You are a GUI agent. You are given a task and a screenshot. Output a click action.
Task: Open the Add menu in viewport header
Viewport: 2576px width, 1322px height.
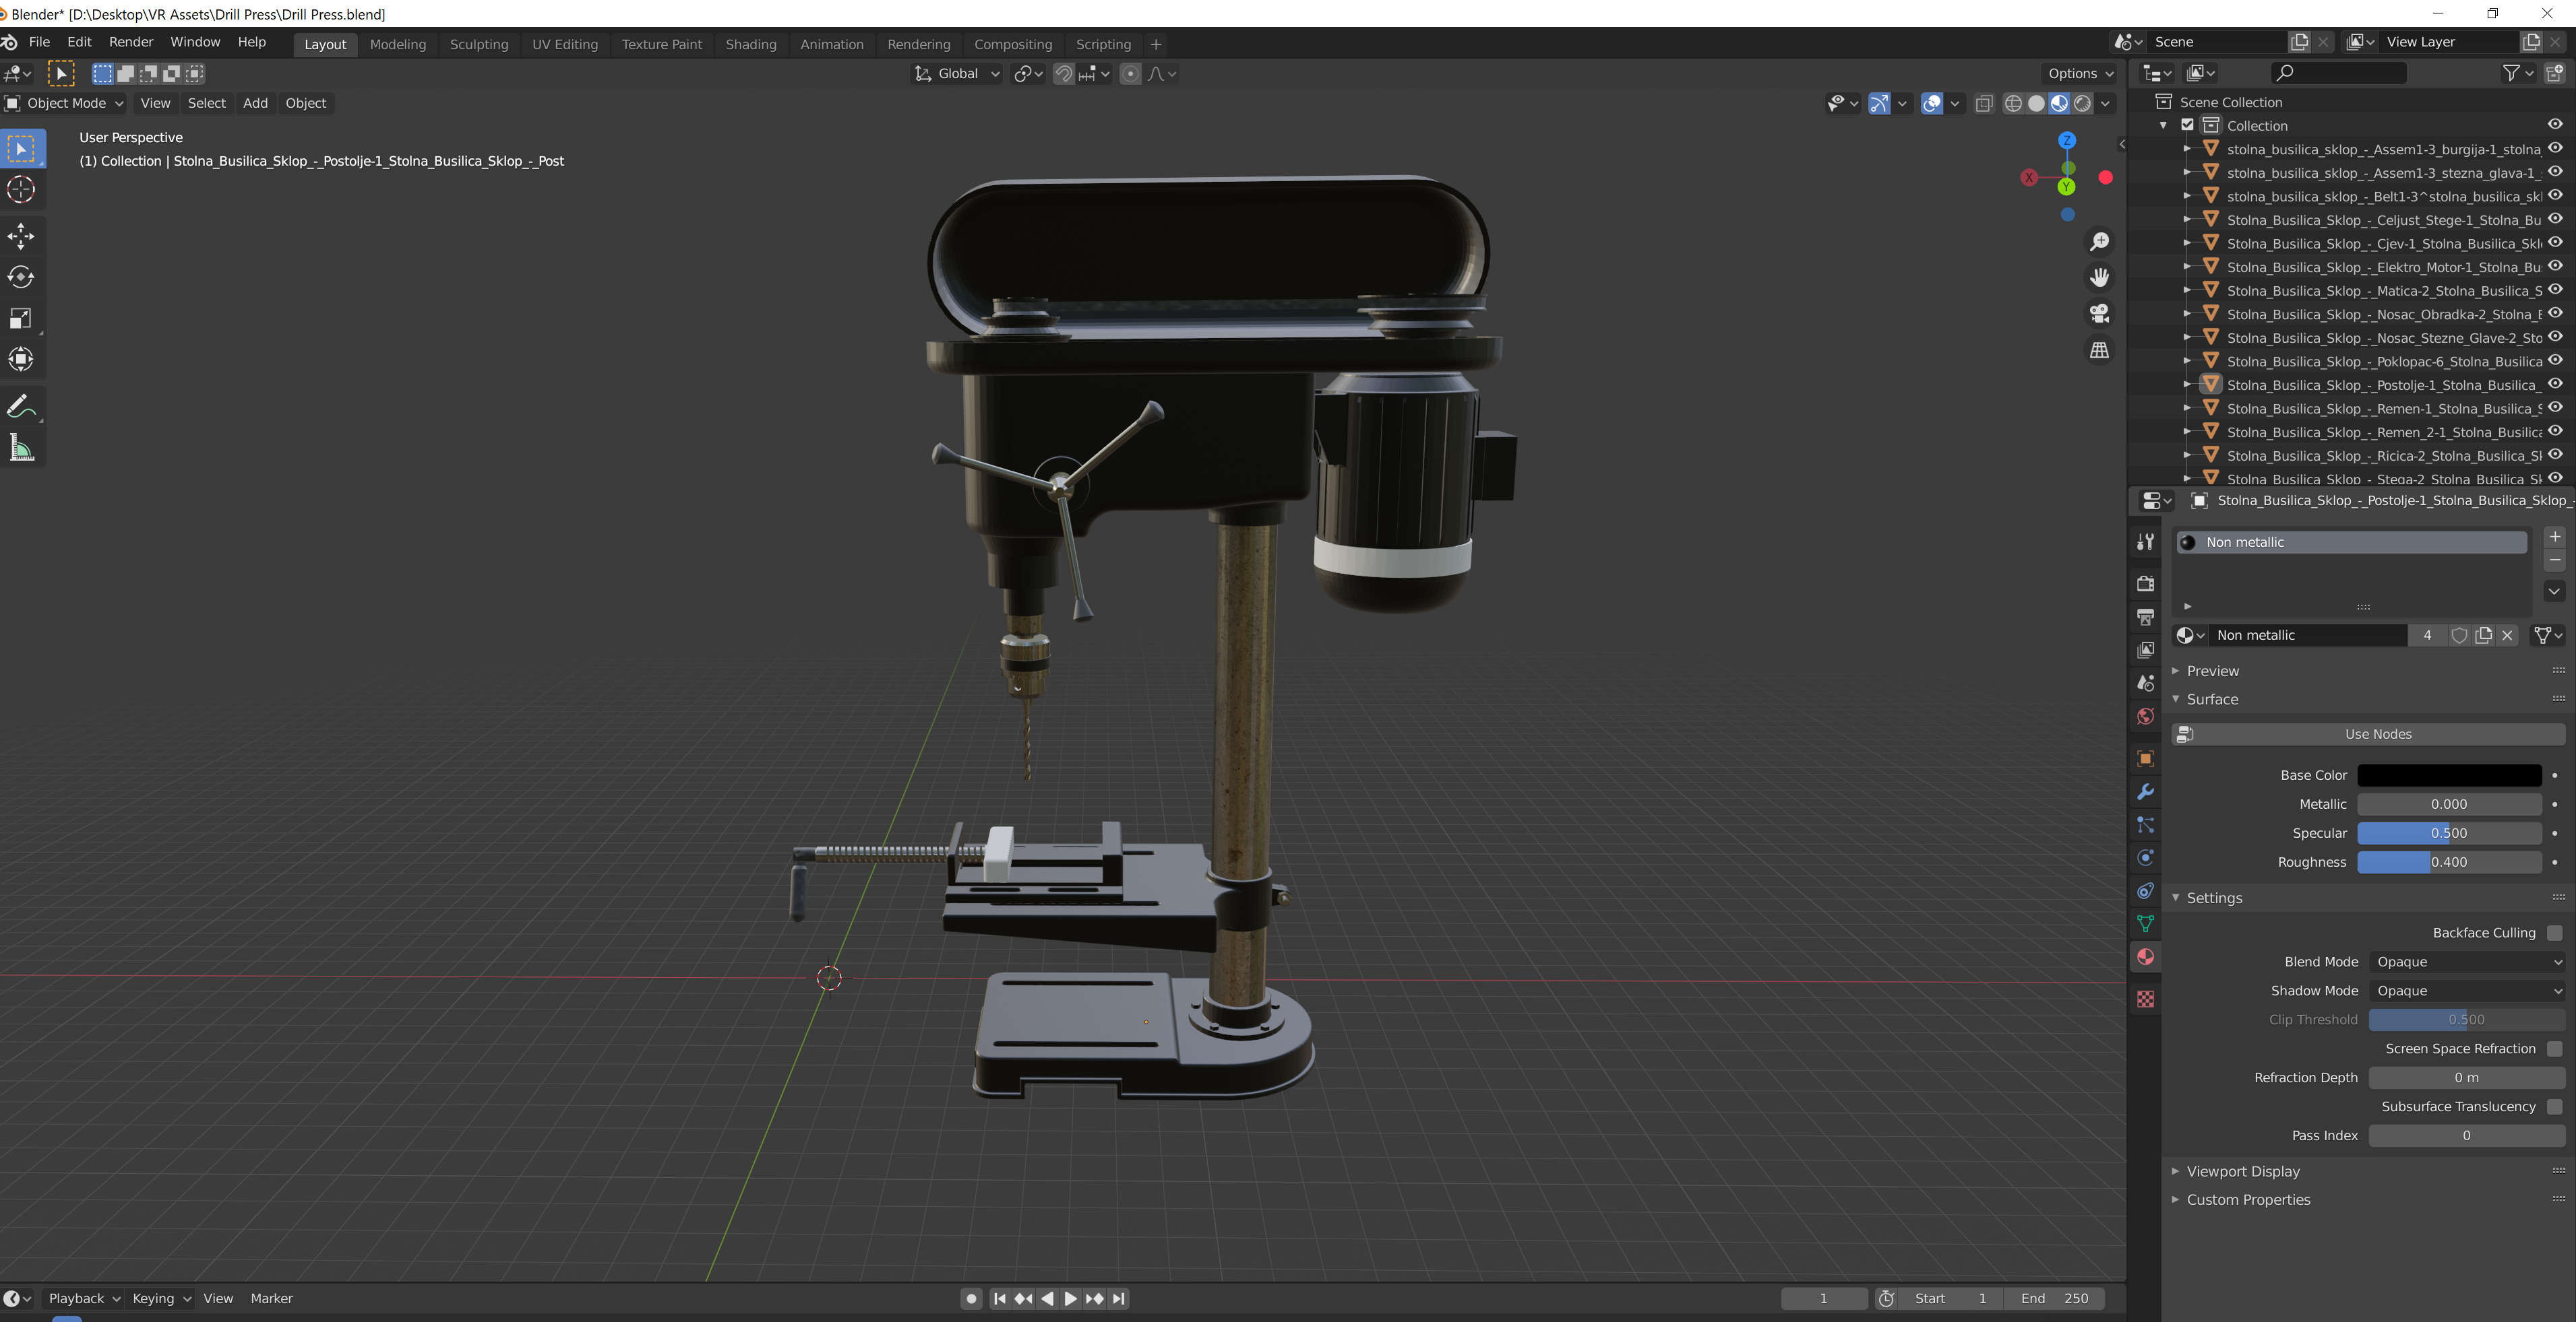pyautogui.click(x=255, y=103)
